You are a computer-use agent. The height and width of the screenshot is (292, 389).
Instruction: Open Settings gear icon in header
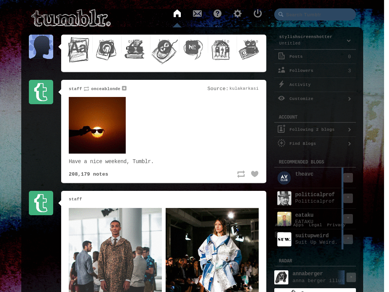pyautogui.click(x=237, y=13)
